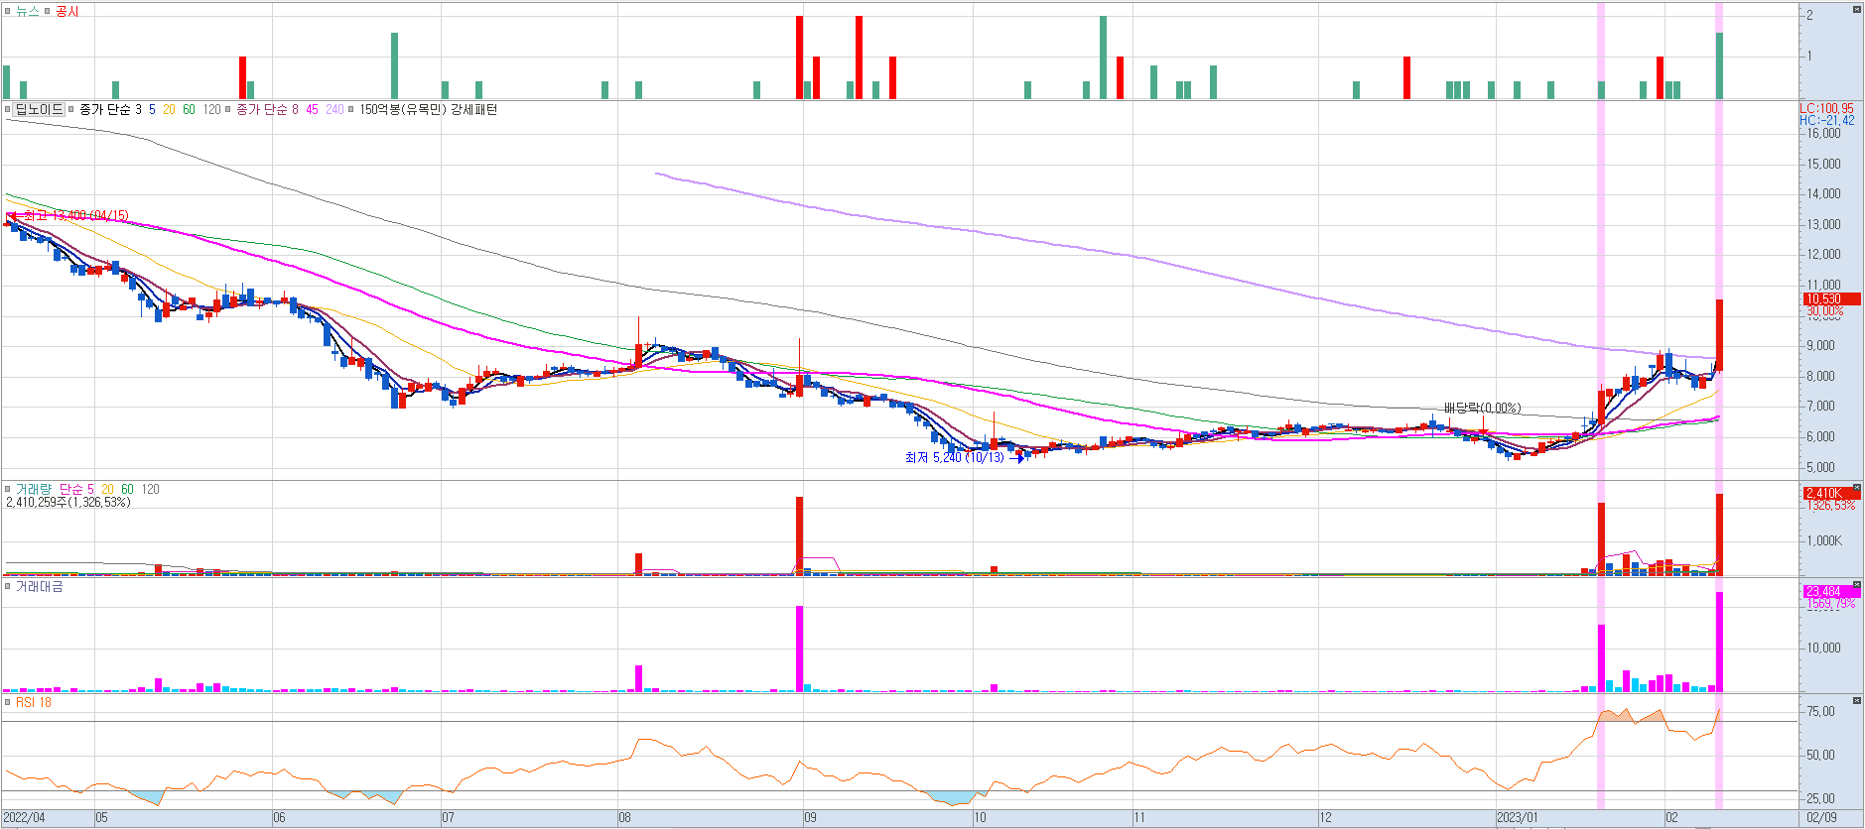Click the 12 month label on time axis
1865x829 pixels.
click(x=1325, y=818)
